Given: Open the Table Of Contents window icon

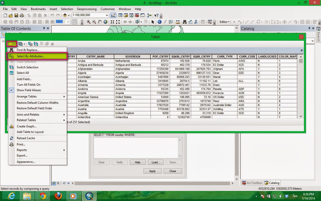Looking at the screenshot, I should click(120, 15).
